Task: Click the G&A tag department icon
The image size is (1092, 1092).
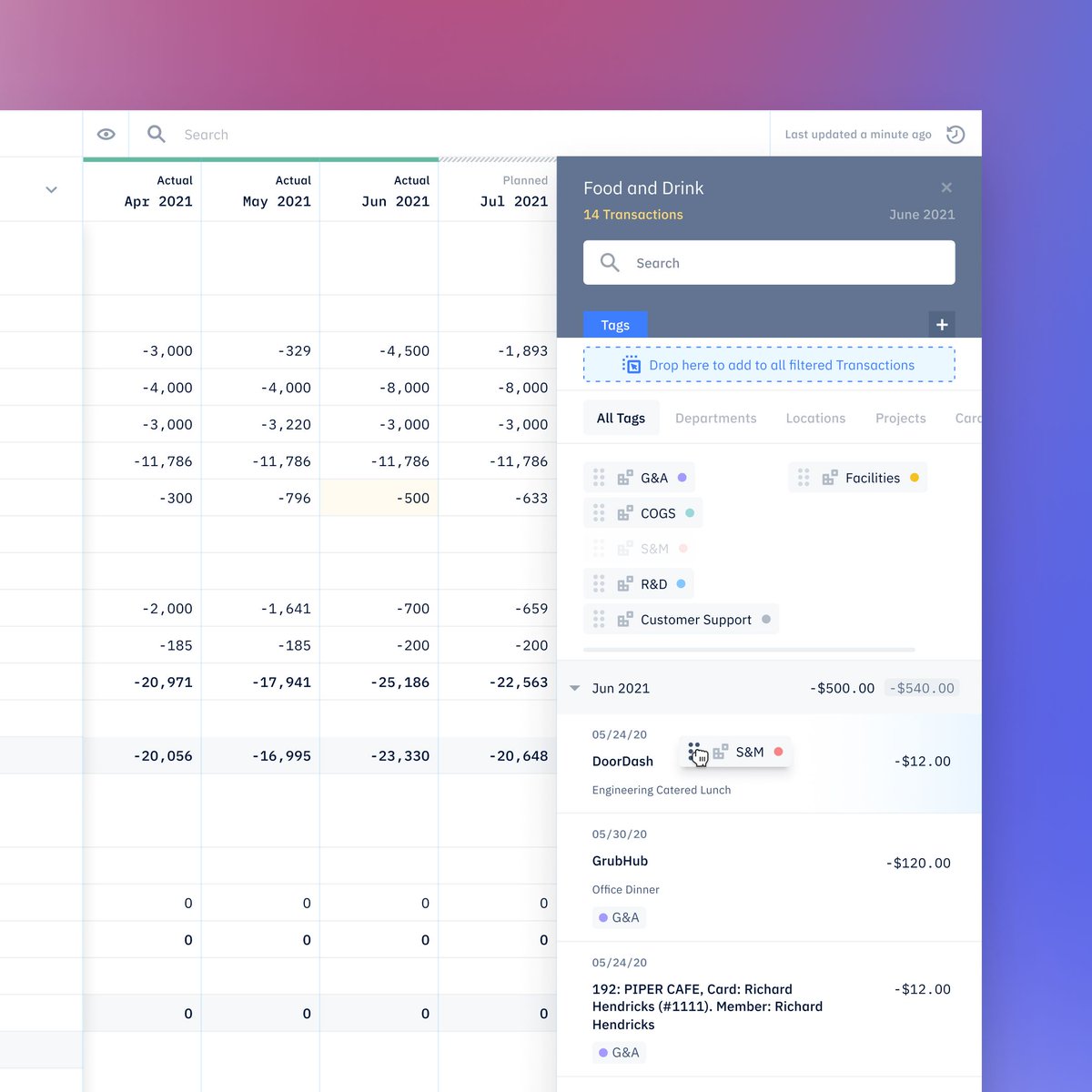Action: 625,477
